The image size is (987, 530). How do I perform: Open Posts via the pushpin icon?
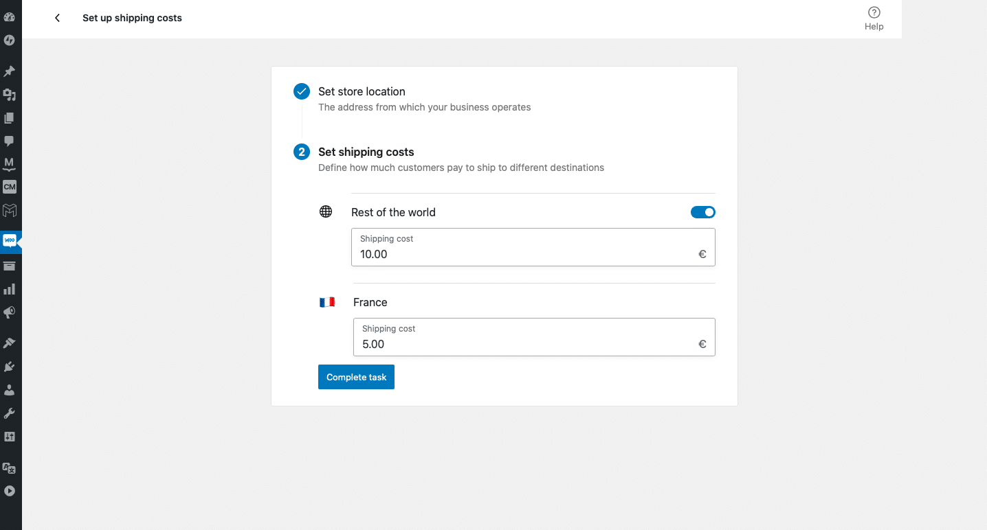click(x=10, y=71)
